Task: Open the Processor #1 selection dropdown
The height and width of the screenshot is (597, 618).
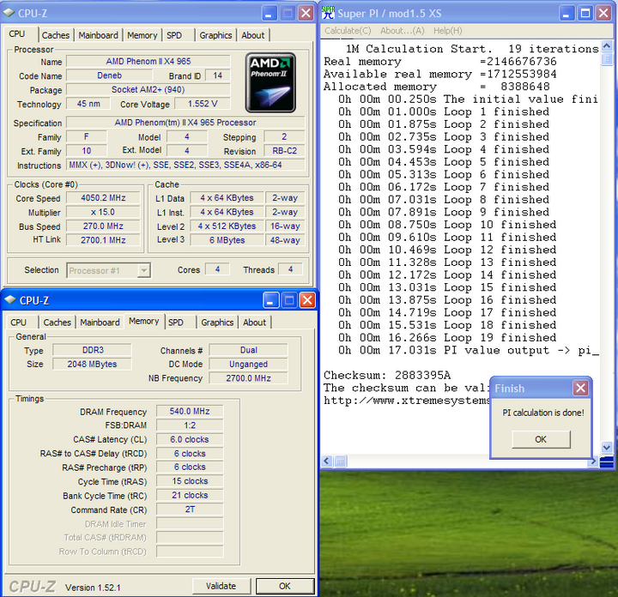Action: coord(144,270)
